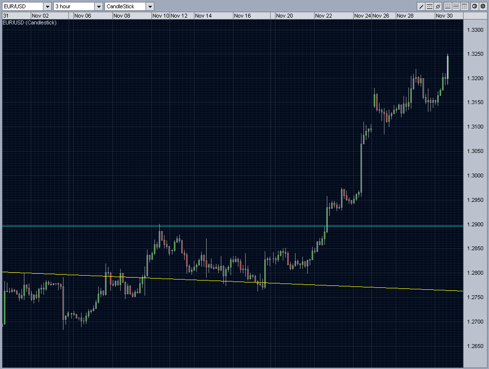Click the middle grid line style icon
The image size is (489, 369).
456,6
